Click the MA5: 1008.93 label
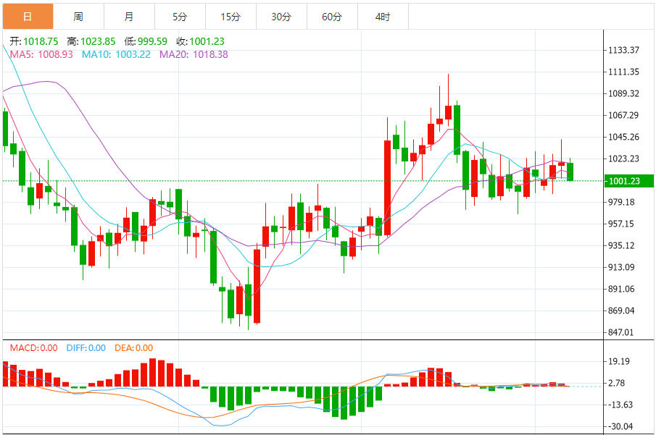 41,54
